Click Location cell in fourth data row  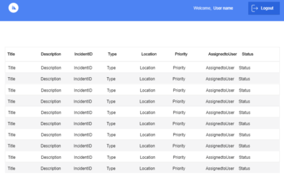(x=147, y=101)
